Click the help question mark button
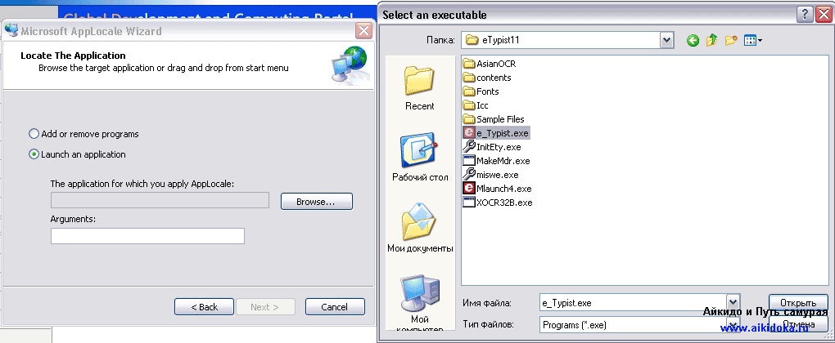835x343 pixels. point(805,15)
